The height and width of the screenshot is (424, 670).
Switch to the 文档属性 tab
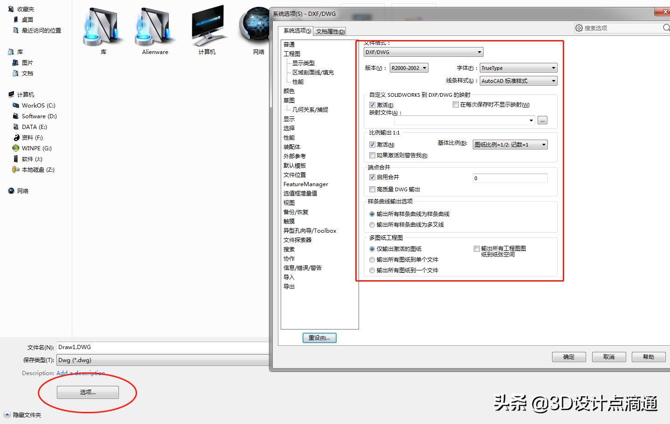pos(329,31)
